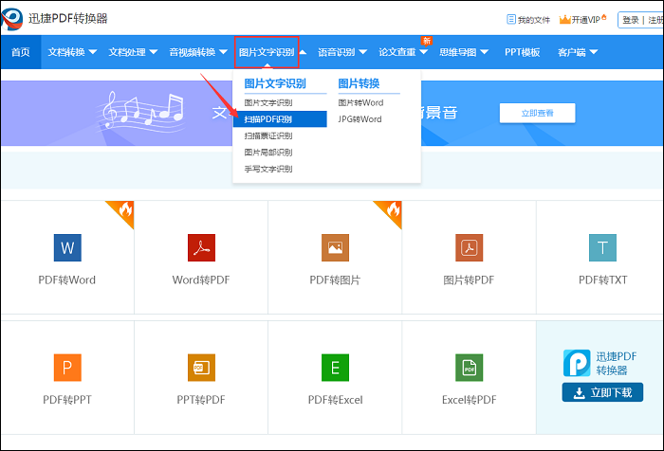Open the 我的文件 link

tap(533, 20)
